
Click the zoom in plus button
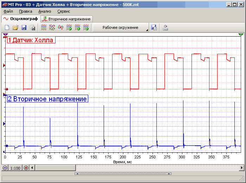pos(26,168)
